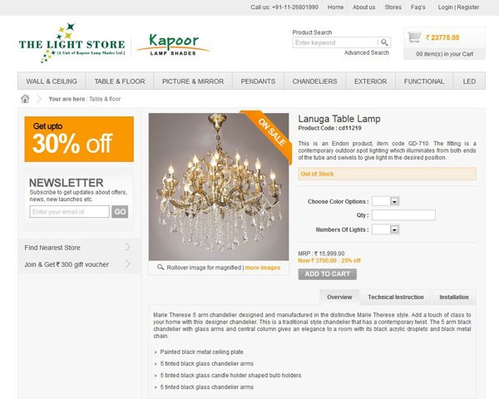Open the Choose Color Options dropdown
Screen dimensions: 499x399
(x=386, y=201)
